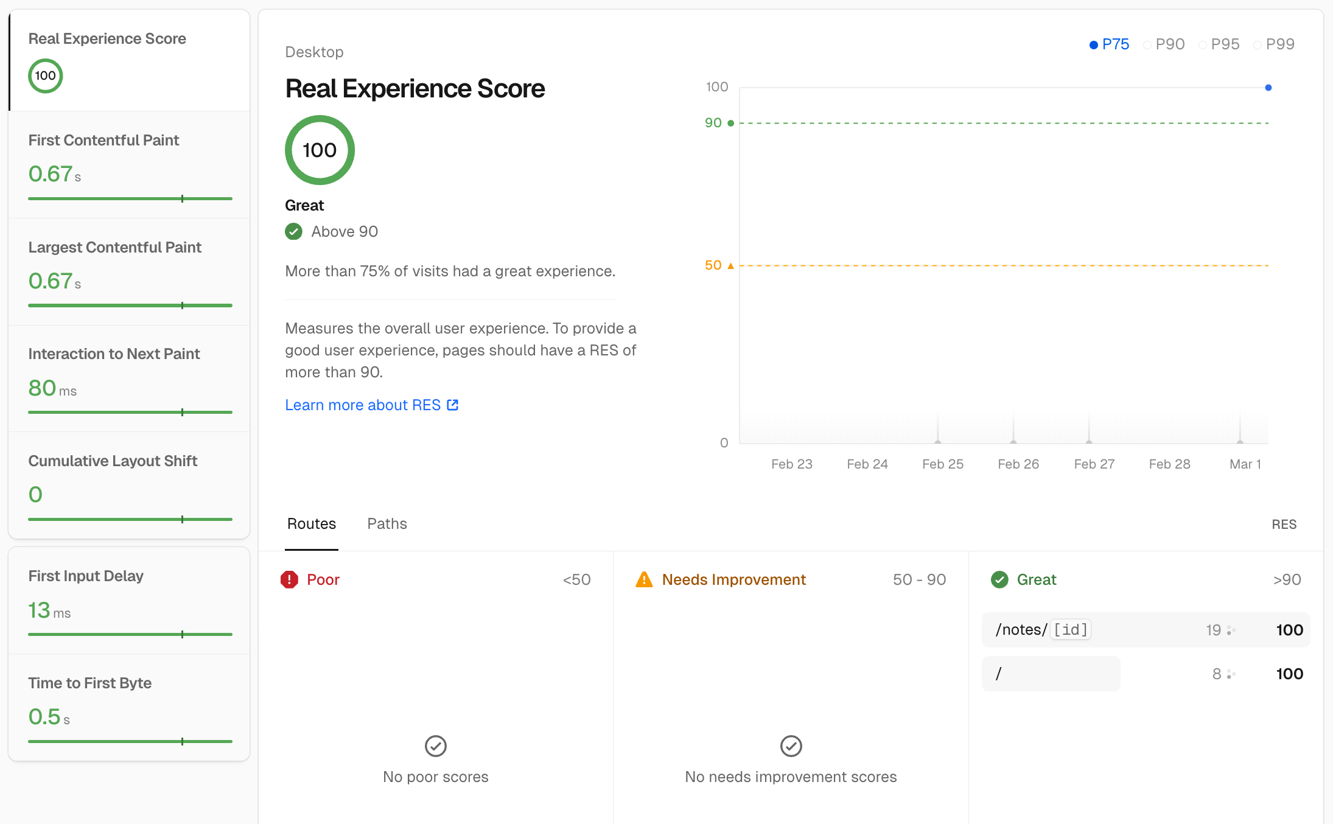Select the P99 percentile option
The width and height of the screenshot is (1333, 824).
(1273, 44)
